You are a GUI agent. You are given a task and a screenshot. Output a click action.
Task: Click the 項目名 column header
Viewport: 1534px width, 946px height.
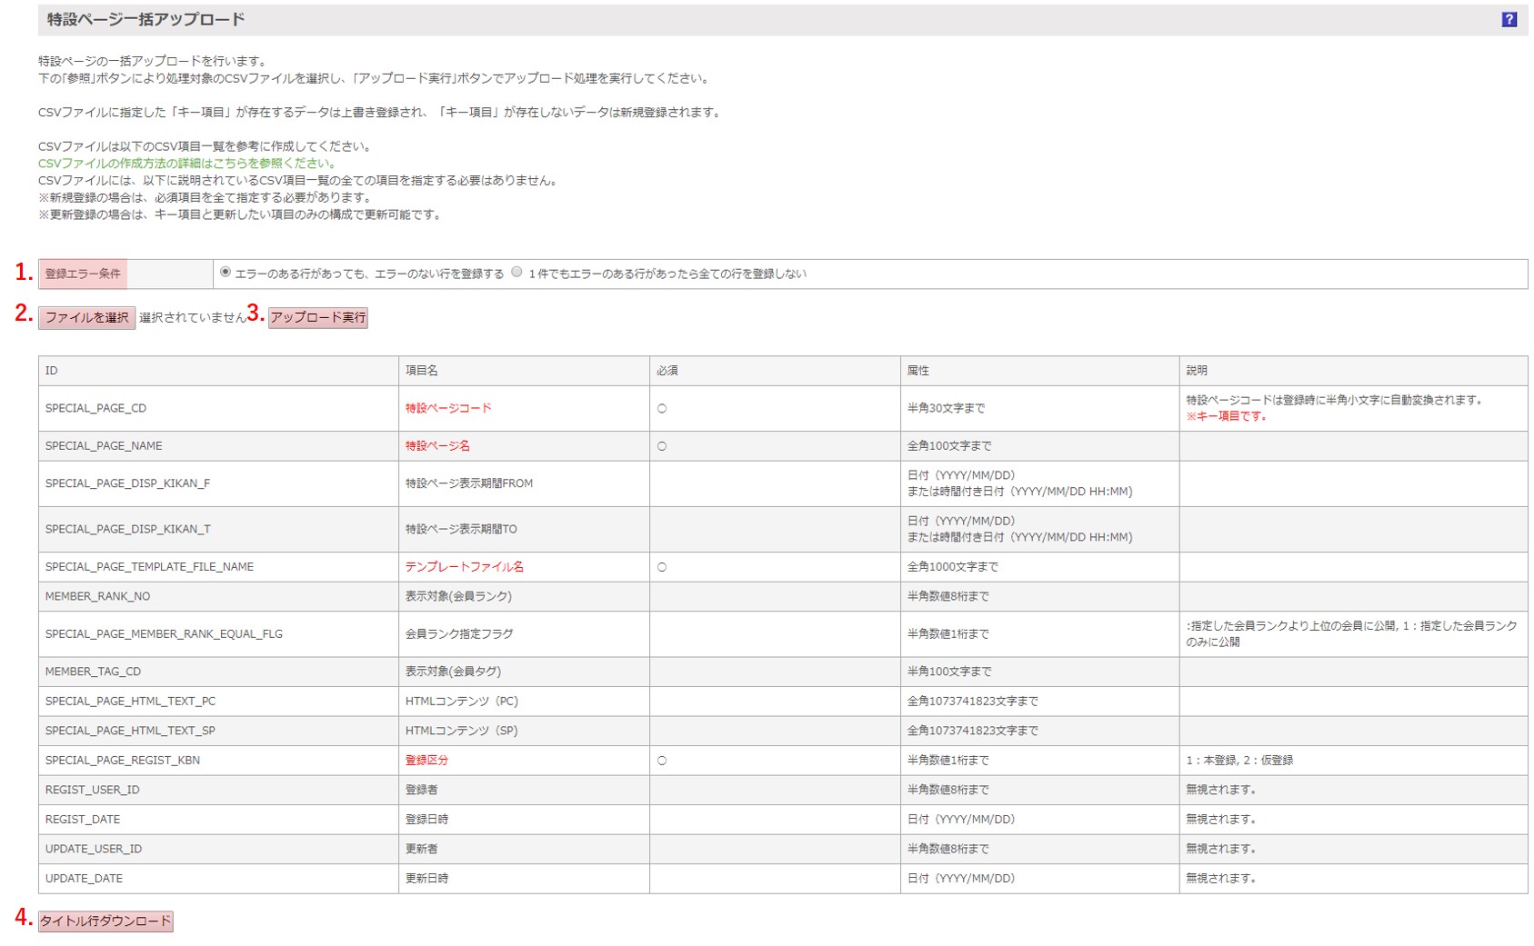422,371
